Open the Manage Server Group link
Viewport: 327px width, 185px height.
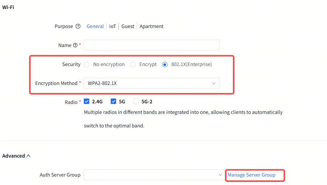tap(251, 175)
